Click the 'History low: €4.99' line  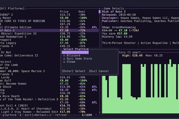117,37
